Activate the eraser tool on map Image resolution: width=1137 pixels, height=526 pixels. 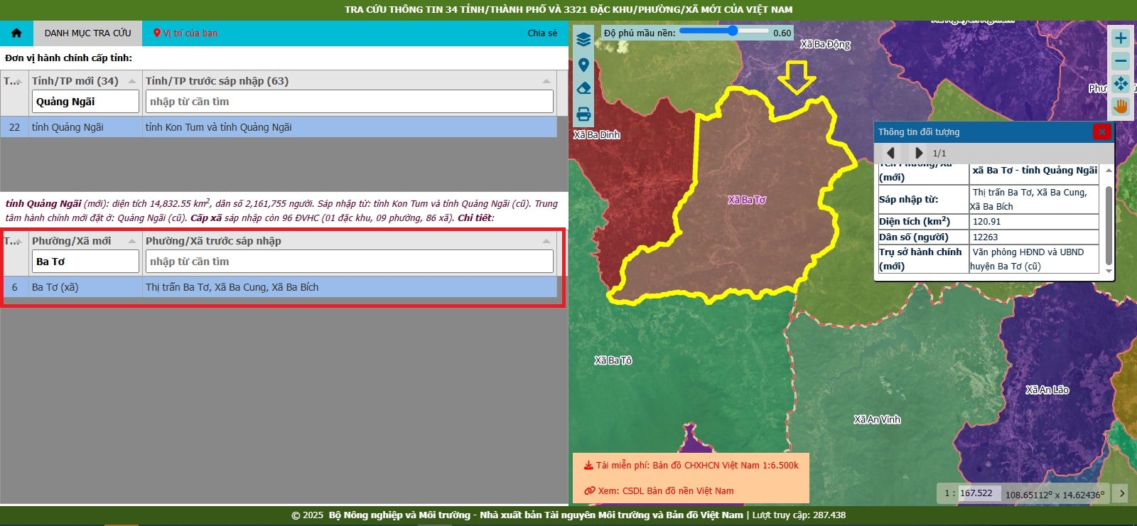click(583, 88)
